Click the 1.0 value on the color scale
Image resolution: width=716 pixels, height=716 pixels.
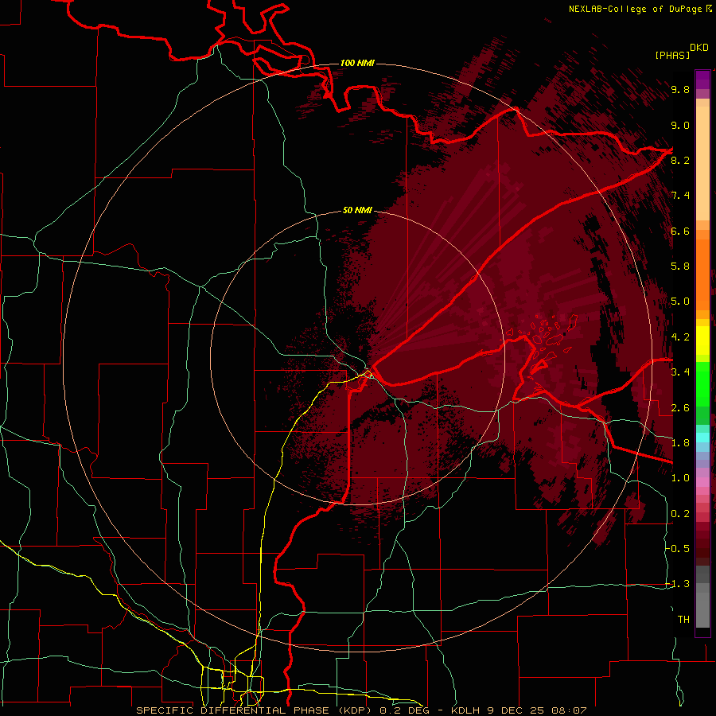tap(680, 478)
